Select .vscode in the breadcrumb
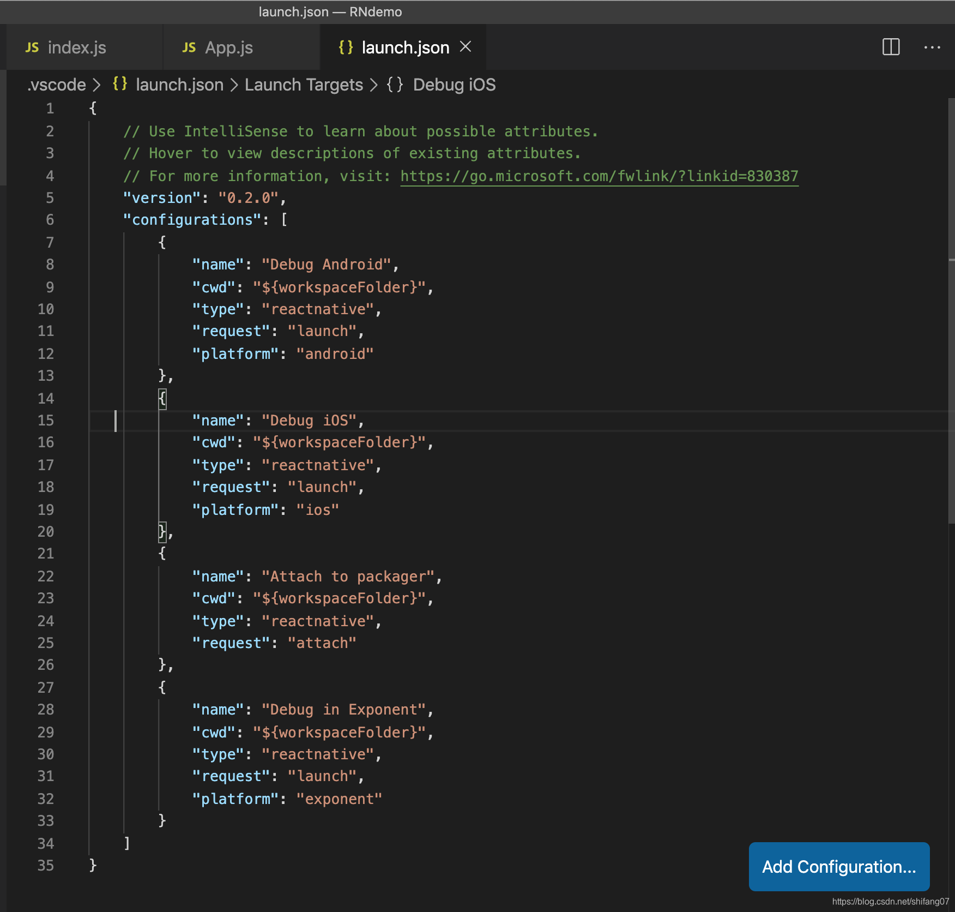 [x=57, y=85]
